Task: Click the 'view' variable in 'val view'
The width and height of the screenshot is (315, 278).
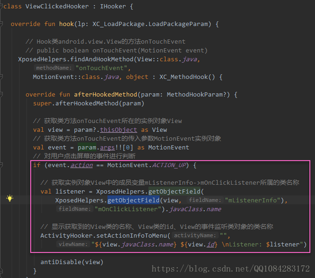Action: point(55,130)
